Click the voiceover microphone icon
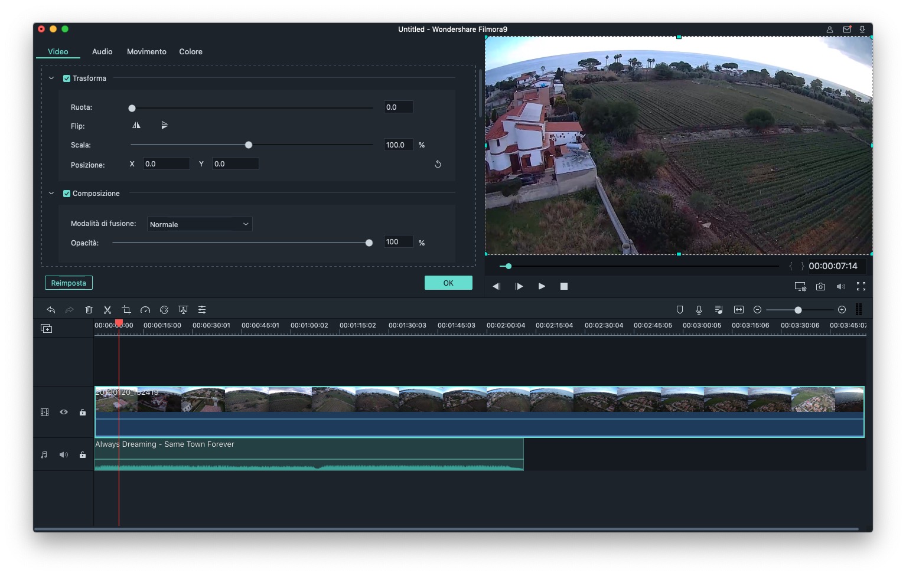 pyautogui.click(x=699, y=309)
